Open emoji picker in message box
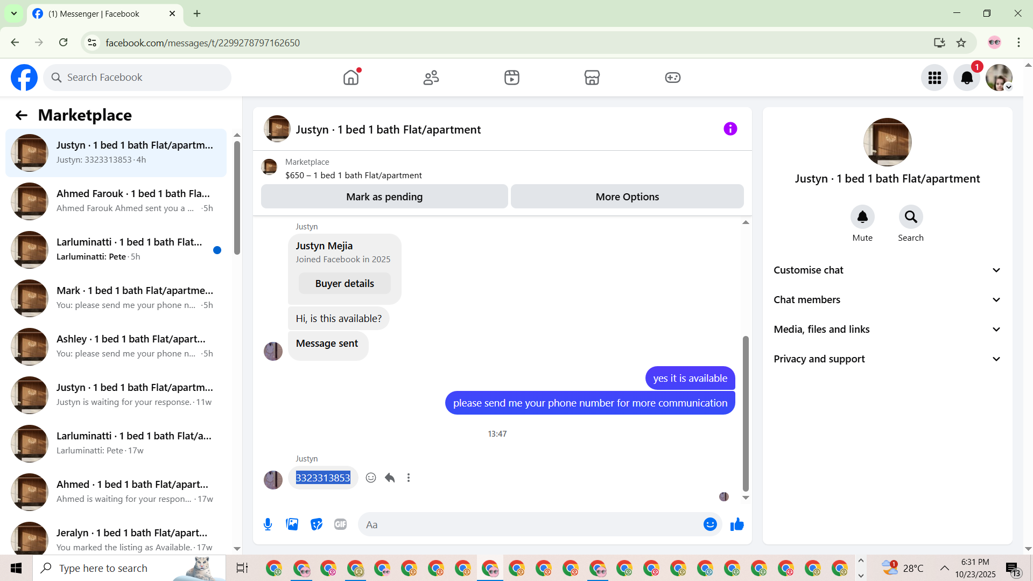1033x581 pixels. [711, 524]
